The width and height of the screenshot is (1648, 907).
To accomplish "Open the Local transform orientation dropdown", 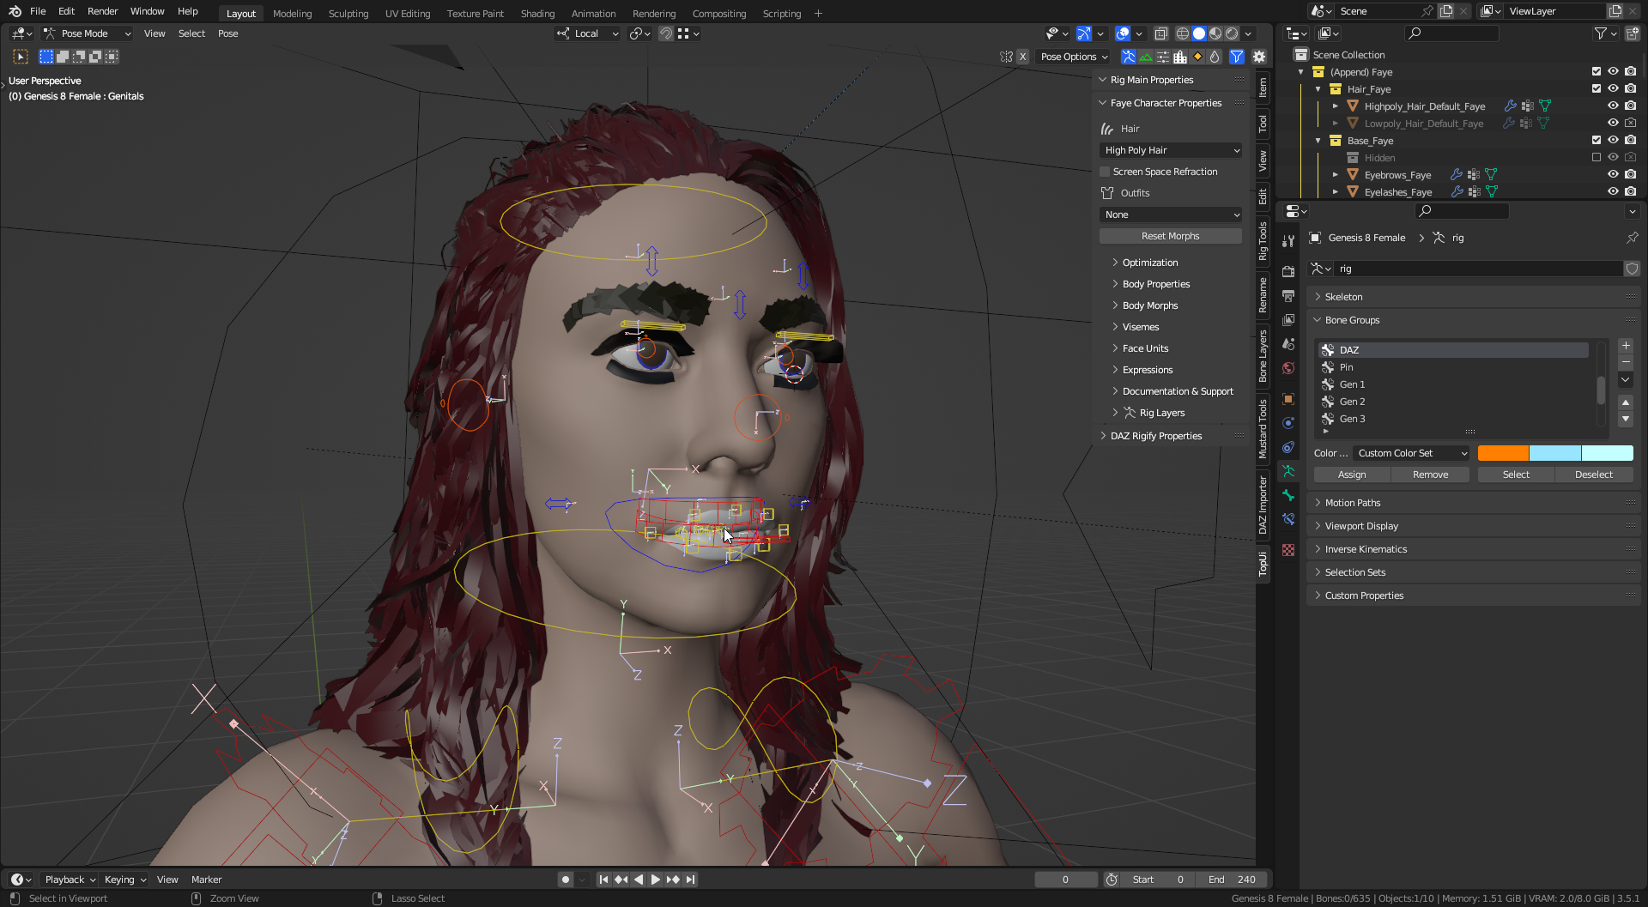I will (588, 33).
